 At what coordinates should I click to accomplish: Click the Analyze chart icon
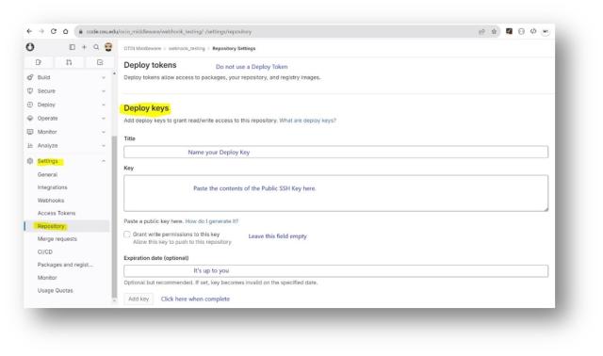tap(30, 145)
